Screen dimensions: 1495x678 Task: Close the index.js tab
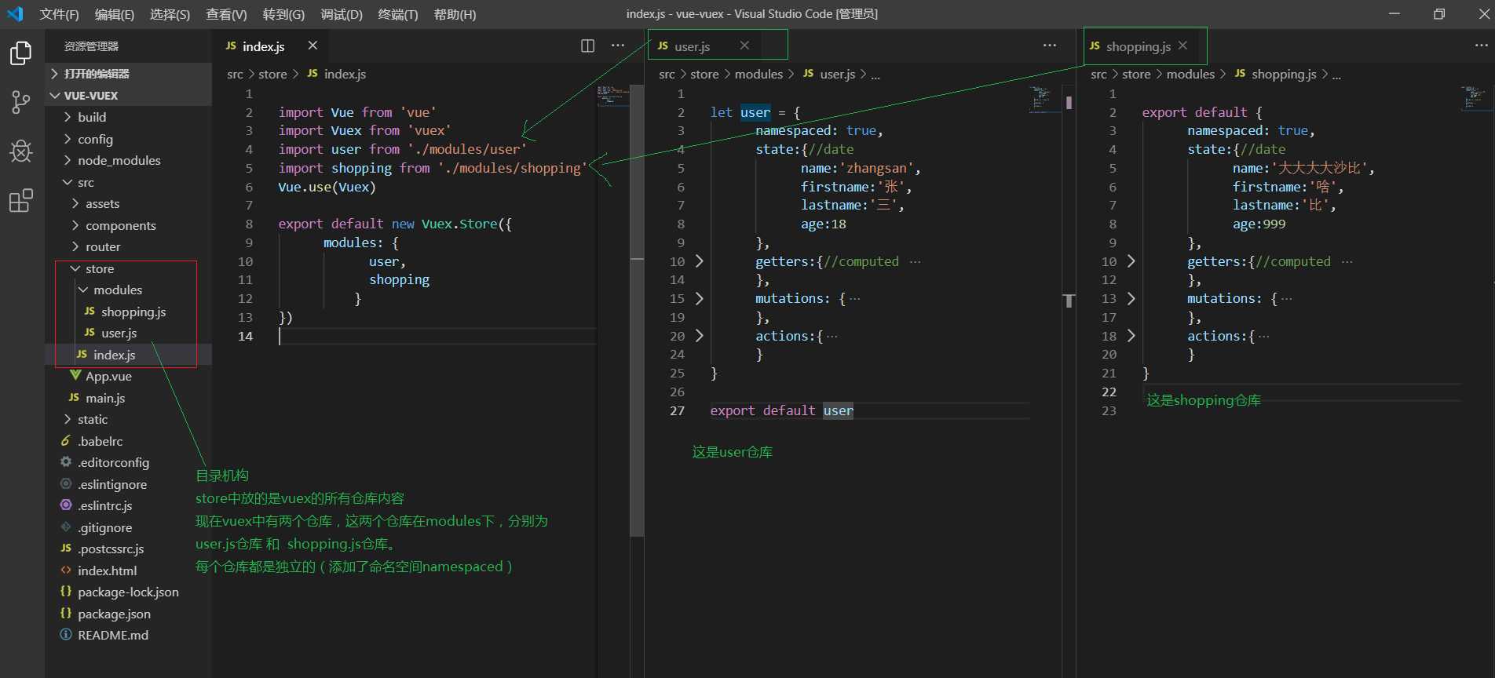coord(313,46)
